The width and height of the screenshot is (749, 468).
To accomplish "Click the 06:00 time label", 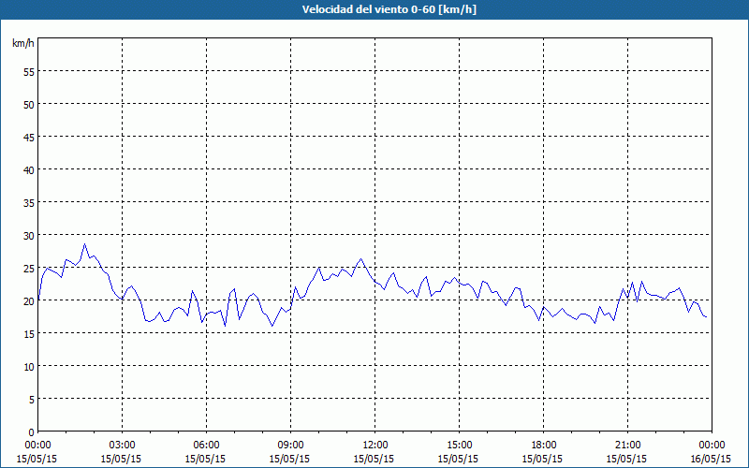I will point(206,446).
